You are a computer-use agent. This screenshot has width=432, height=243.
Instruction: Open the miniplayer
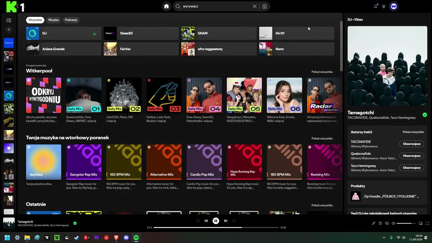(421, 223)
